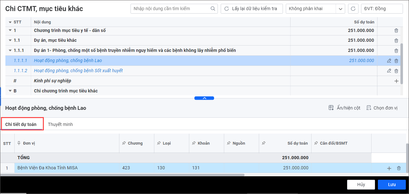Viewport: 409px width, 194px height.
Task: Select the Chi tiết dự toán tab
Action: [x=21, y=124]
